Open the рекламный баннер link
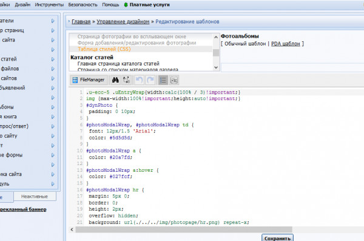 23,209
